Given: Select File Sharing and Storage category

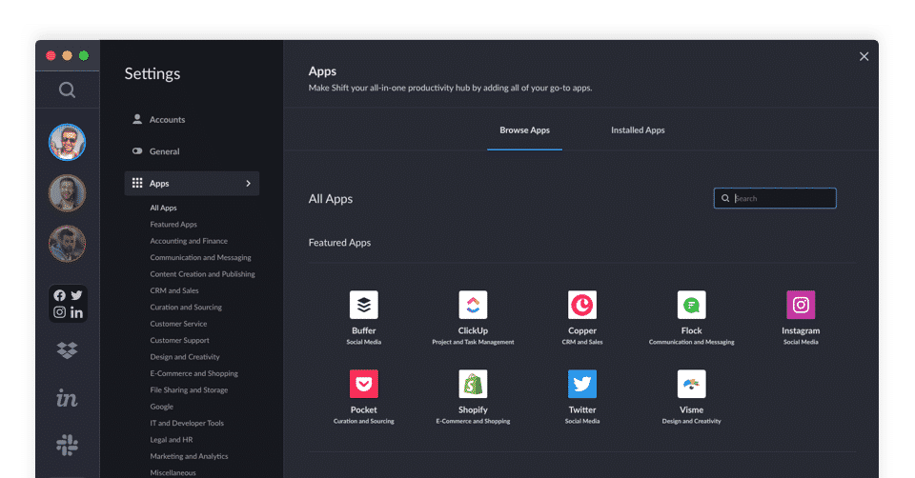Looking at the screenshot, I should [189, 390].
